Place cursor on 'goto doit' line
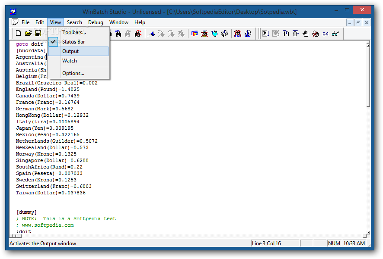The height and width of the screenshot is (259, 383). click(x=29, y=44)
